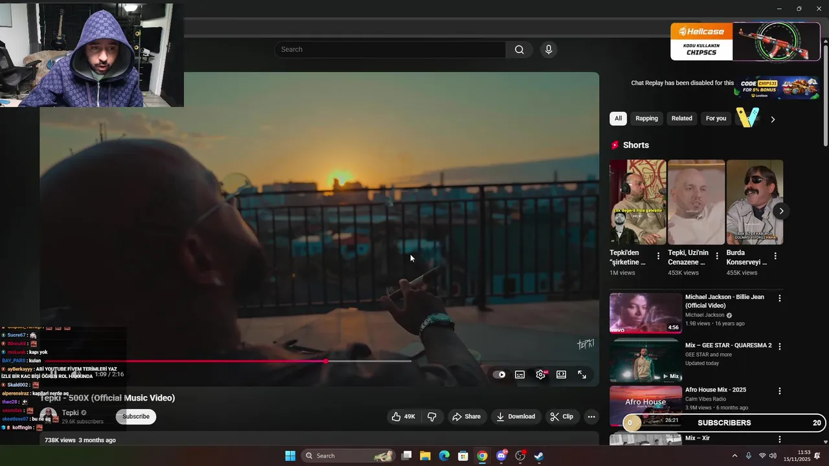Download the video
Viewport: 829px width, 466px height.
tap(516, 417)
